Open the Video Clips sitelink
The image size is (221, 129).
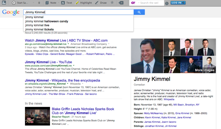[42, 54]
